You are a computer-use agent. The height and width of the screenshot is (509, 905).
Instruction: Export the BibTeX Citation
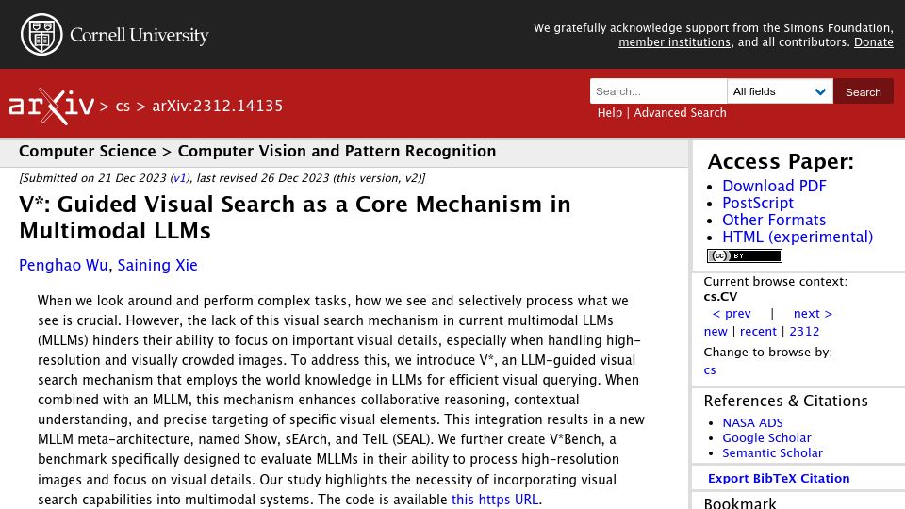pyautogui.click(x=779, y=479)
